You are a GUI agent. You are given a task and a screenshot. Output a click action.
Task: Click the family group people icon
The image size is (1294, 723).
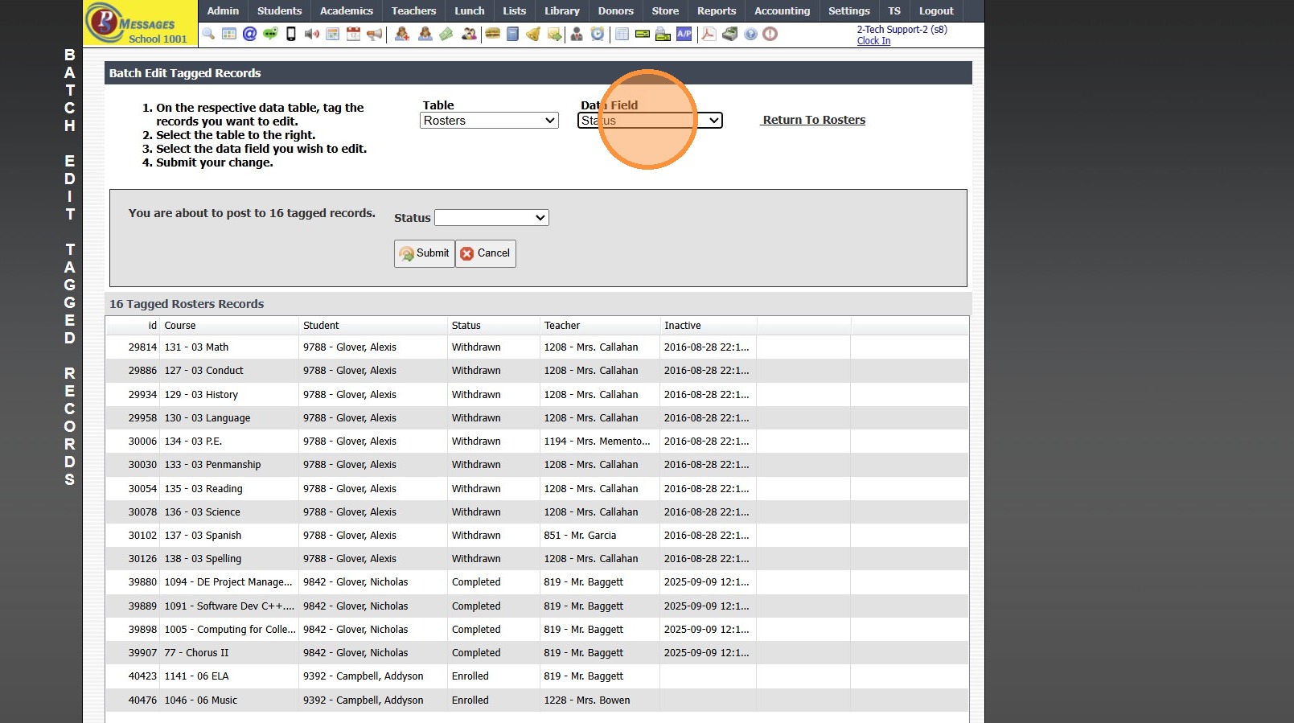(469, 34)
